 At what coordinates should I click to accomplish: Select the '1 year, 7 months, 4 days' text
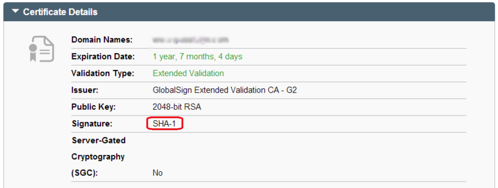tap(198, 57)
